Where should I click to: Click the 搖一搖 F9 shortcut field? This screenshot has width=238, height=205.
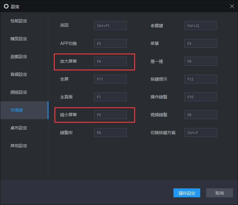[x=201, y=61]
